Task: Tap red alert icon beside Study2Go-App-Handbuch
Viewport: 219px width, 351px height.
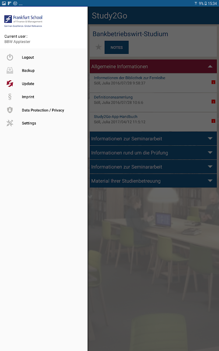Action: click(x=213, y=121)
